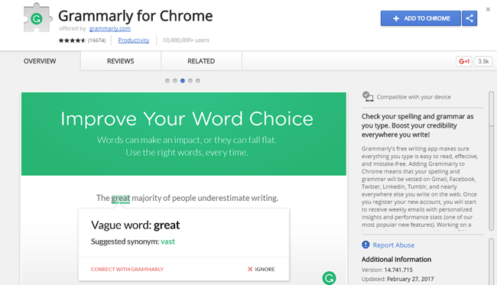Switch to the Related tab
This screenshot has height=285, width=497.
pyautogui.click(x=201, y=61)
